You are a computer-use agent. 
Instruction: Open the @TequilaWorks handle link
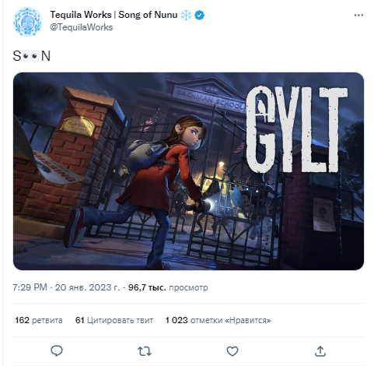coord(82,27)
